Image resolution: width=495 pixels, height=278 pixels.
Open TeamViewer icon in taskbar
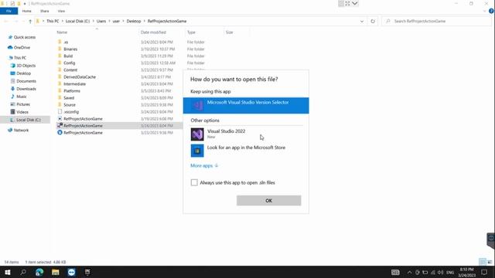[71, 272]
